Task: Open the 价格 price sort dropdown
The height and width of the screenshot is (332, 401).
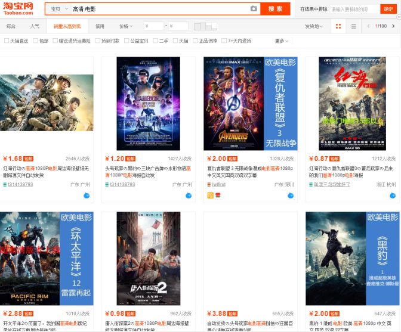Action: pos(125,26)
